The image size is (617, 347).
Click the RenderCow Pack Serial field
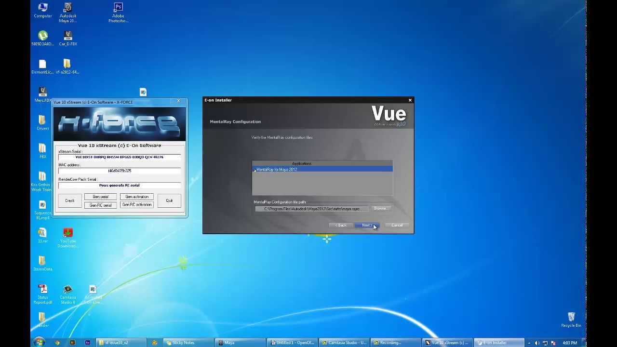[x=120, y=185]
